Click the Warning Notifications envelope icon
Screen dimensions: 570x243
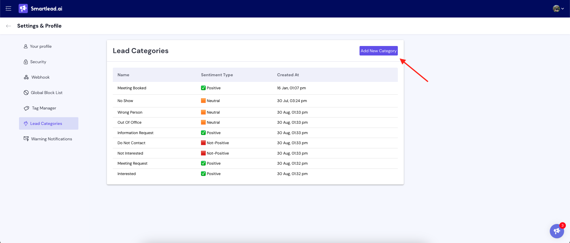point(26,139)
